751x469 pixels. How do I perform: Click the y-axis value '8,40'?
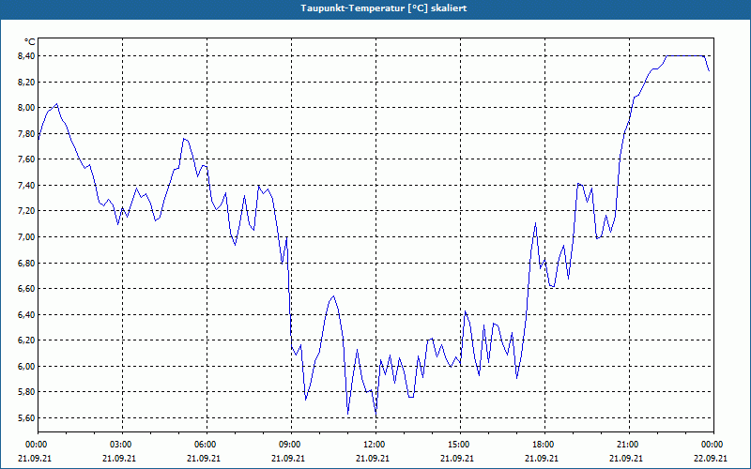click(27, 56)
